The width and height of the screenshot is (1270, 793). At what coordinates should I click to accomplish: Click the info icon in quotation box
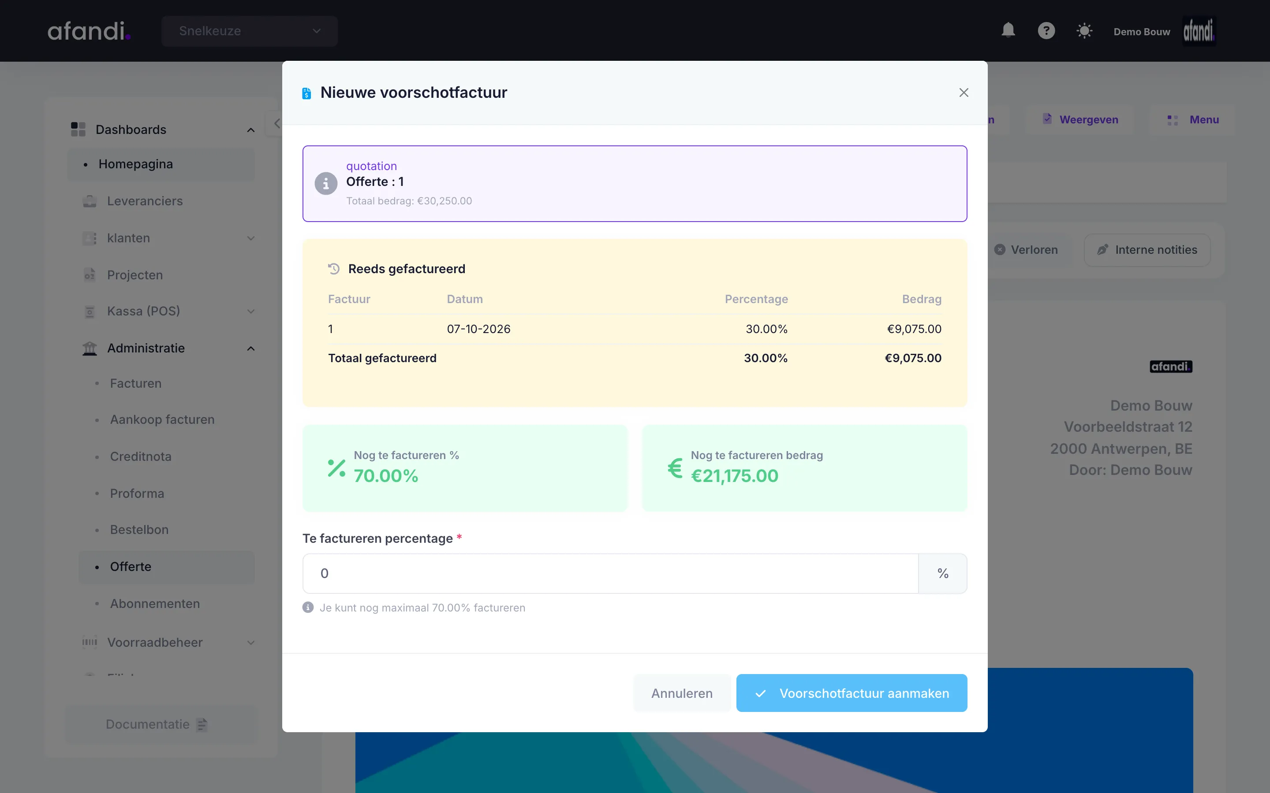tap(326, 184)
